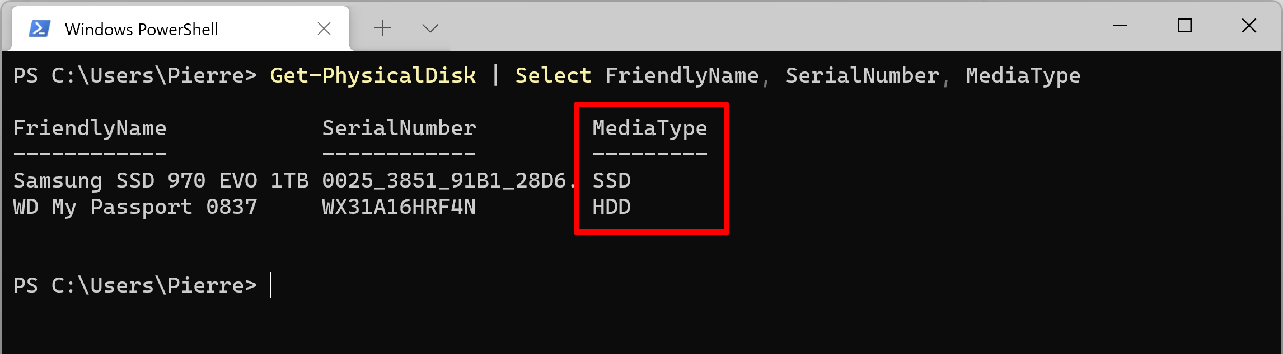
Task: Click the HDD media type value
Action: (612, 207)
